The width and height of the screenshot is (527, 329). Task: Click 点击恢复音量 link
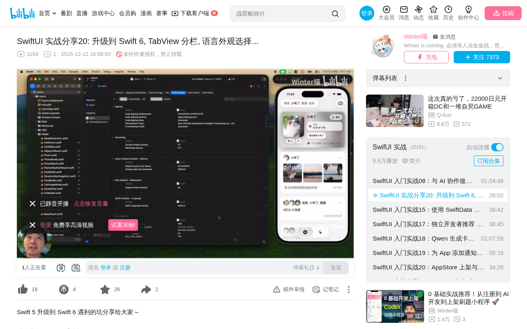point(91,204)
